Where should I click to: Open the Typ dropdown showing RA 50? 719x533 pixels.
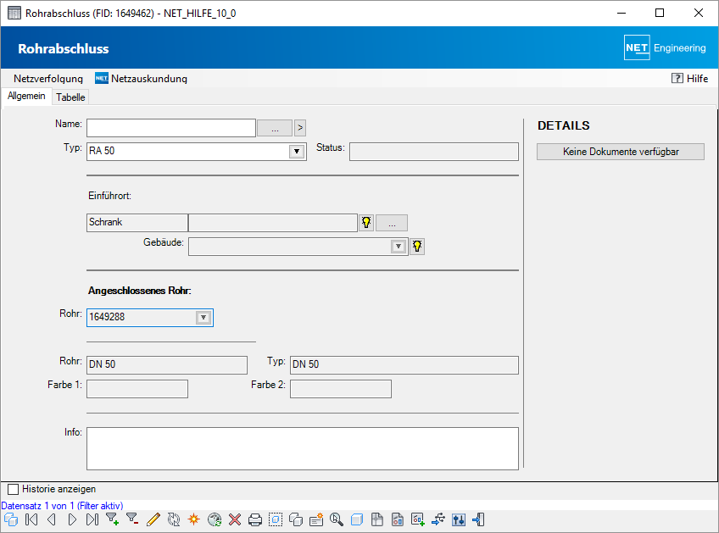pos(297,151)
